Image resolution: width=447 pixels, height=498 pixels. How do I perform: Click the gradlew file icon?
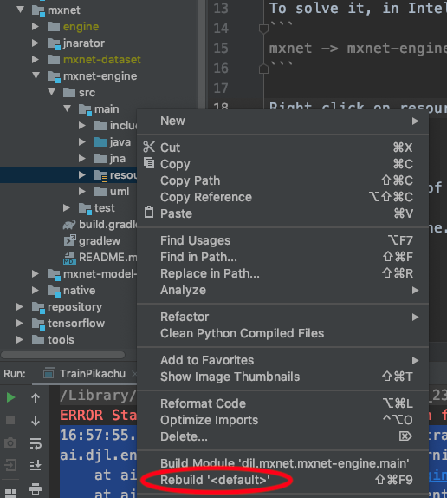tap(70, 240)
